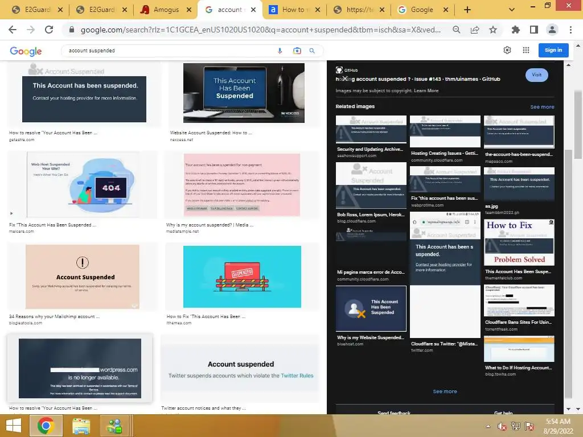Close the Amogus tab
Image resolution: width=583 pixels, height=437 pixels.
(189, 10)
